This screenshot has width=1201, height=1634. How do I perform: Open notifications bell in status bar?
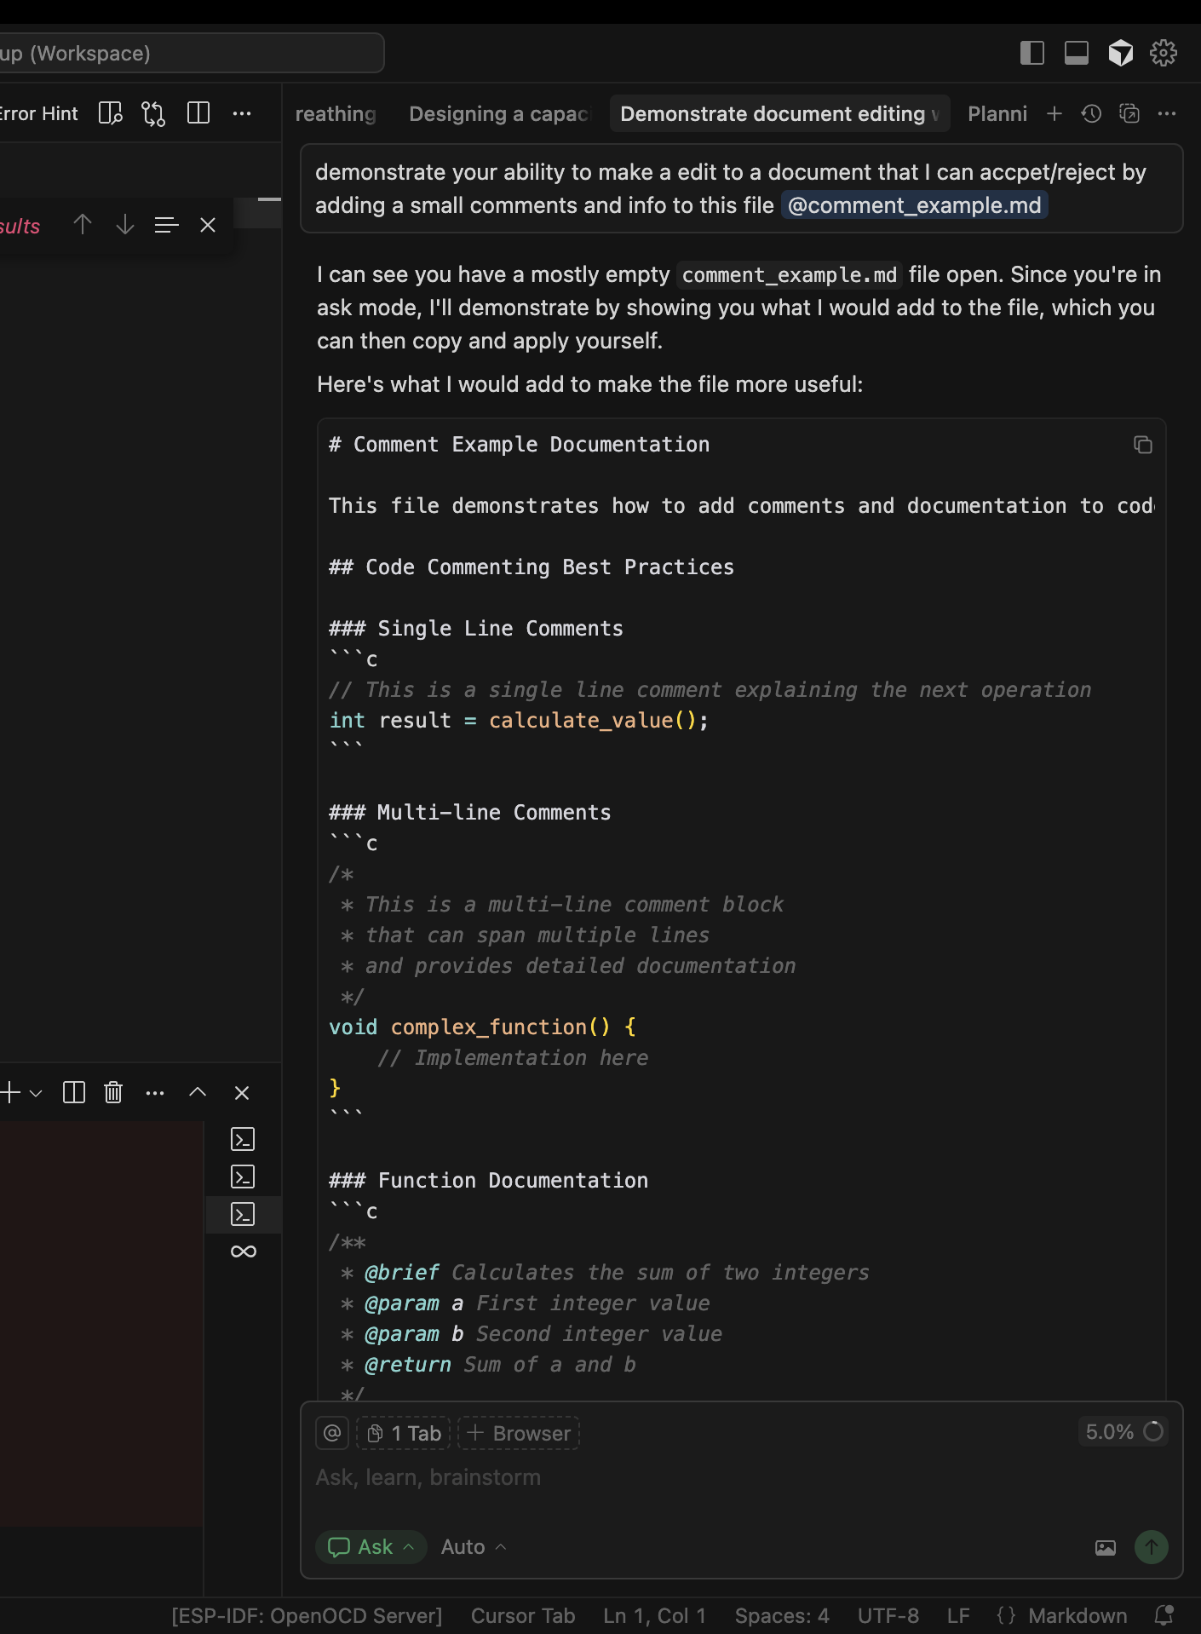tap(1163, 1615)
